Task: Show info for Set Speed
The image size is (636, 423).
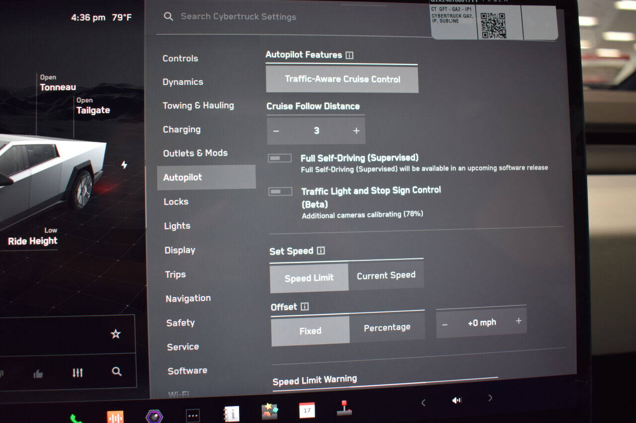Action: 321,250
